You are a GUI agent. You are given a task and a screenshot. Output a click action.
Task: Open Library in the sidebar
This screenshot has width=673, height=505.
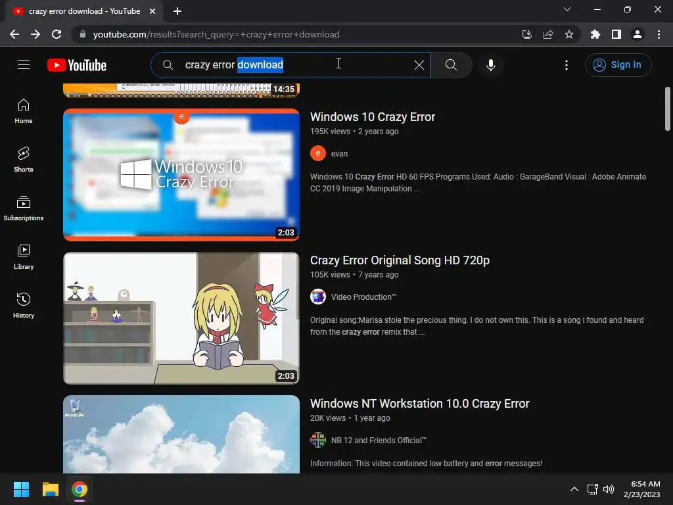point(24,257)
